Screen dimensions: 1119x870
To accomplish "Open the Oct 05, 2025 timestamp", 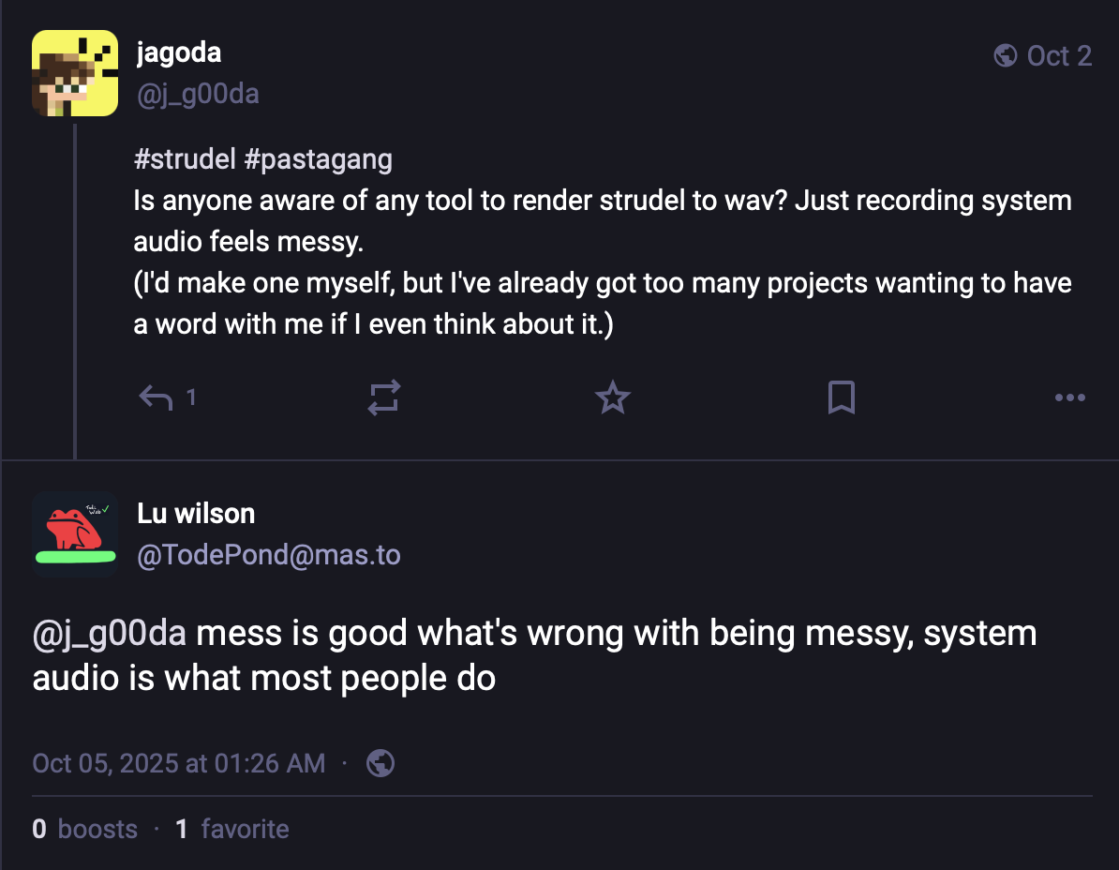I will click(x=179, y=763).
